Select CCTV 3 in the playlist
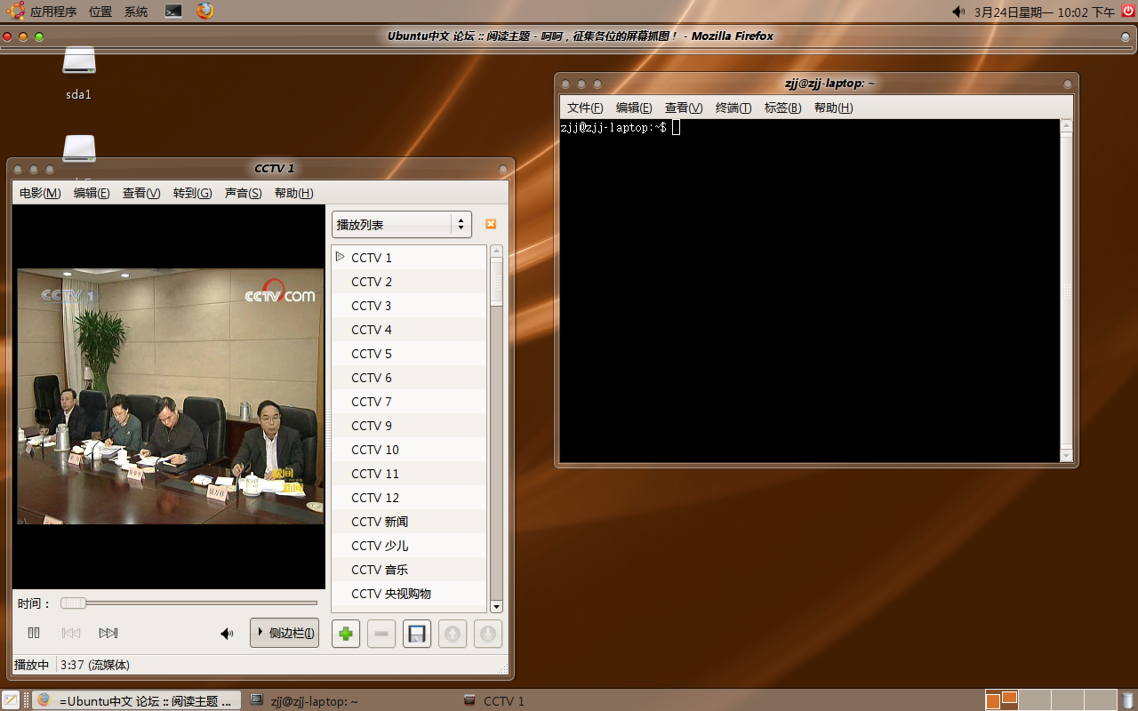Screen dimensions: 1138x711 pyautogui.click(x=409, y=306)
